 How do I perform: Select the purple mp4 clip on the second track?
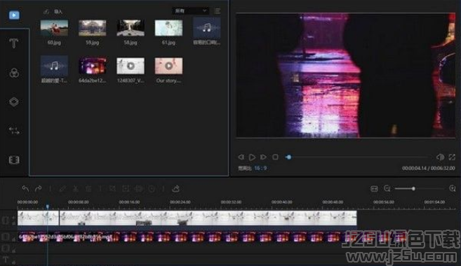213,237
